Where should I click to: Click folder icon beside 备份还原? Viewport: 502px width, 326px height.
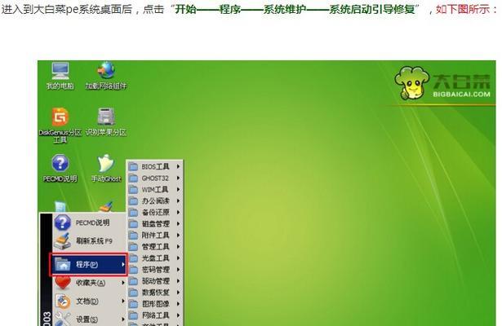coord(133,212)
